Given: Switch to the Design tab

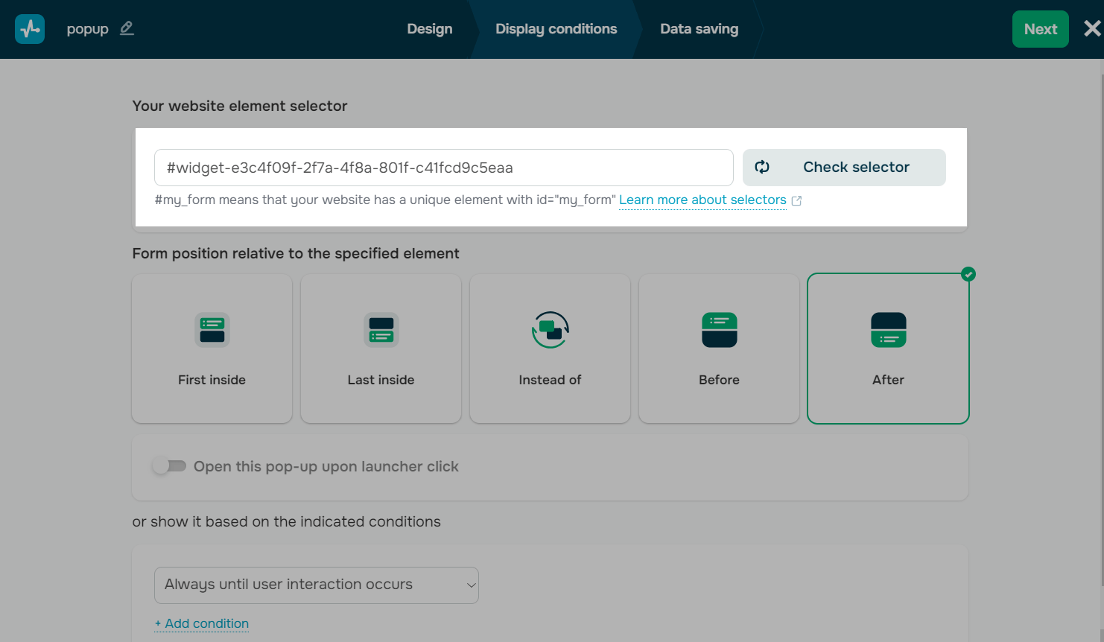Looking at the screenshot, I should 430,29.
